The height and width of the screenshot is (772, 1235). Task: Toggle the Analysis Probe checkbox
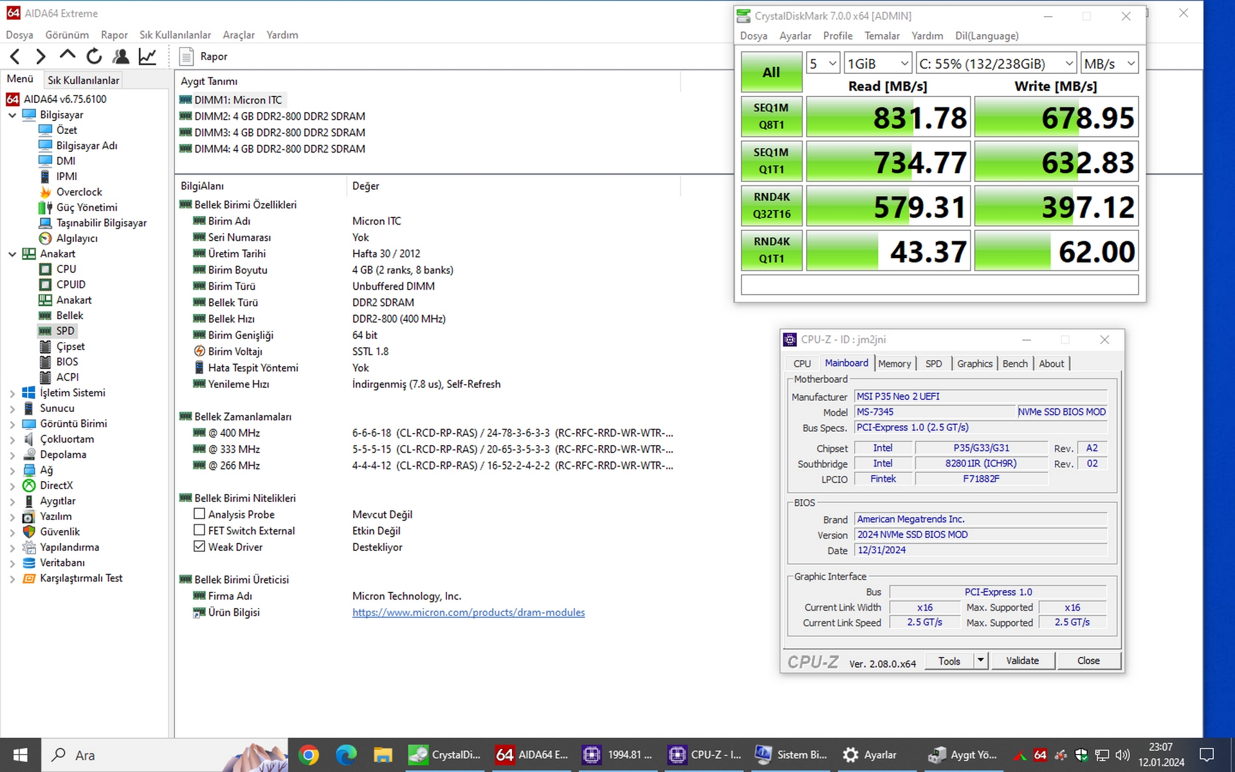coord(199,514)
